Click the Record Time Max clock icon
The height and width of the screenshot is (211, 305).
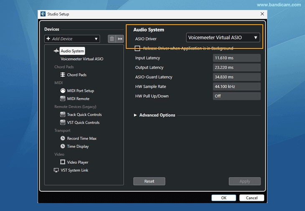tap(63, 138)
